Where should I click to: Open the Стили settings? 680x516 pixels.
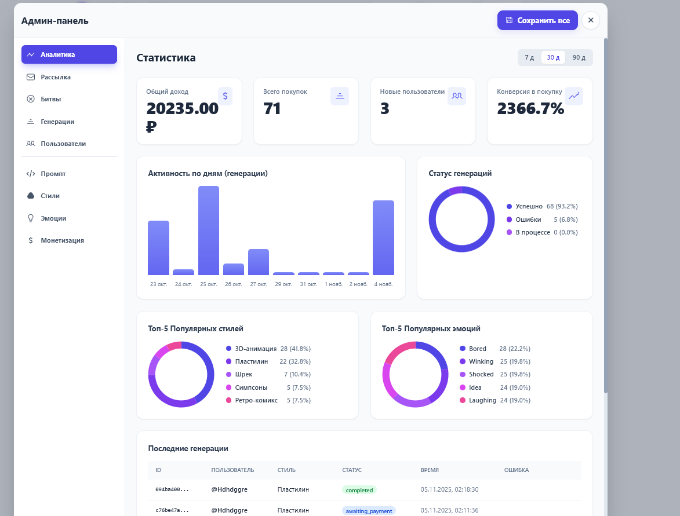point(70,196)
